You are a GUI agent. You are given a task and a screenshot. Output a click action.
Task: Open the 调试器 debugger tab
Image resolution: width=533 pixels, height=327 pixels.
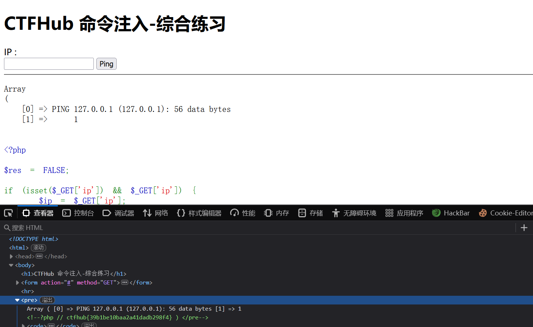119,213
